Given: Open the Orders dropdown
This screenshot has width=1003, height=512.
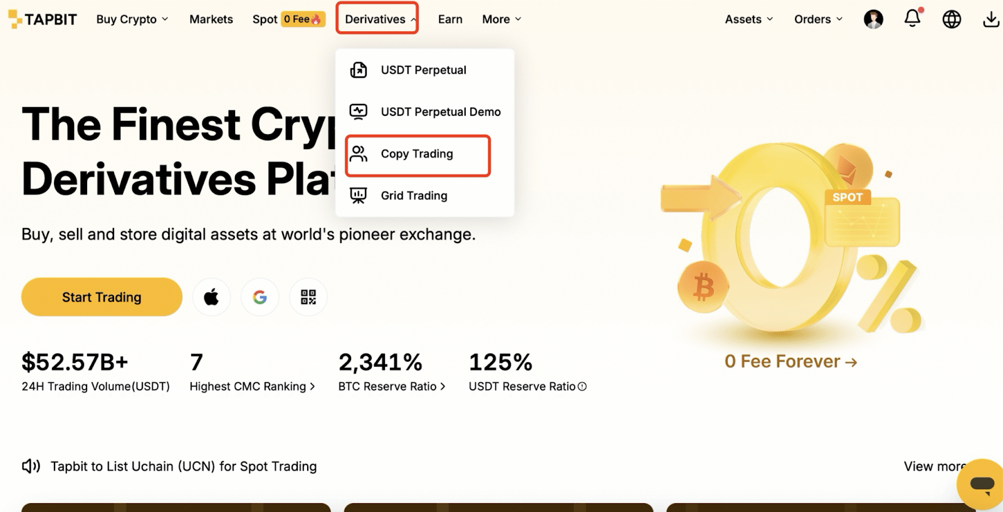Looking at the screenshot, I should coord(818,19).
